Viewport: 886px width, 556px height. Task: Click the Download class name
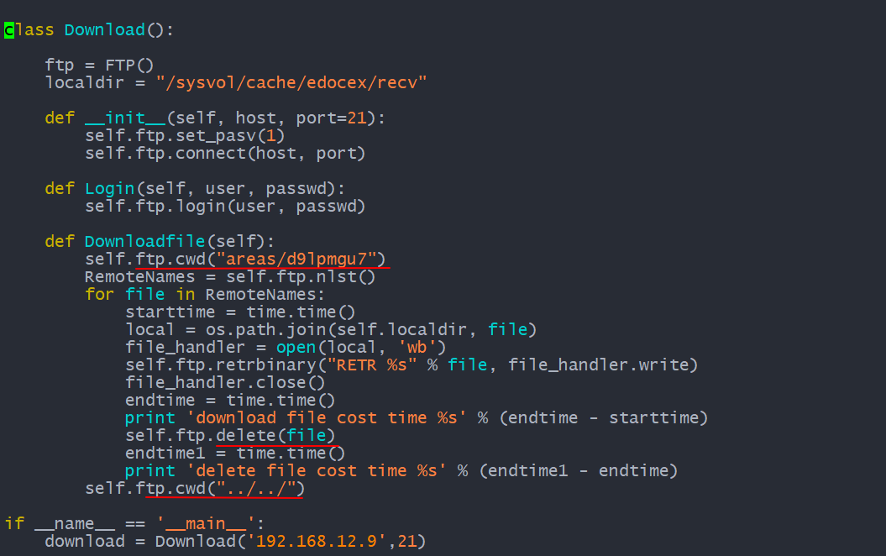coord(104,30)
